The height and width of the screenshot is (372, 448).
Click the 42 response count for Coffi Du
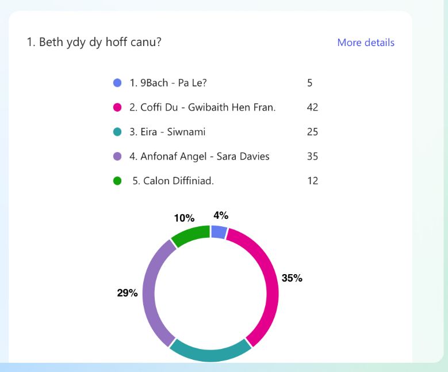[312, 107]
